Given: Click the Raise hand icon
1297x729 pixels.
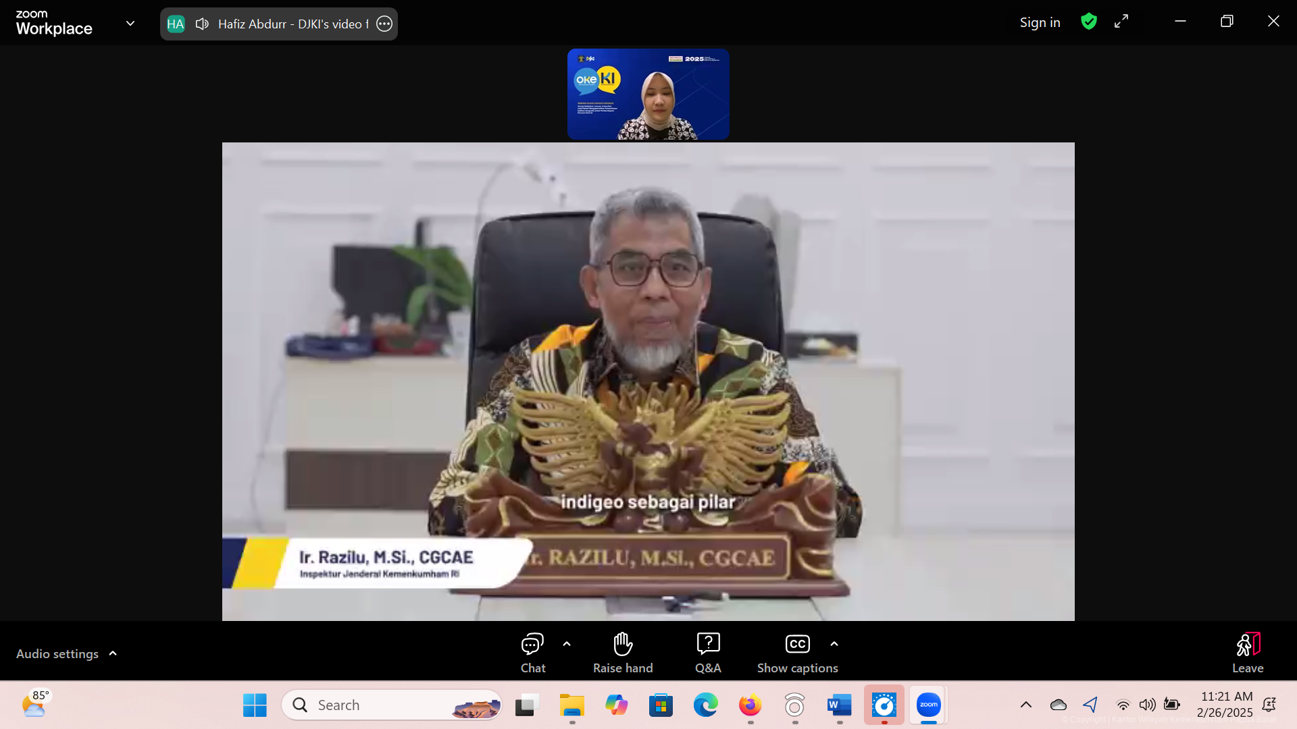Looking at the screenshot, I should (622, 652).
